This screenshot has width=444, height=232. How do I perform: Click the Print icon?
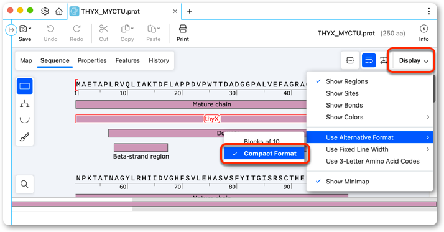click(x=183, y=29)
